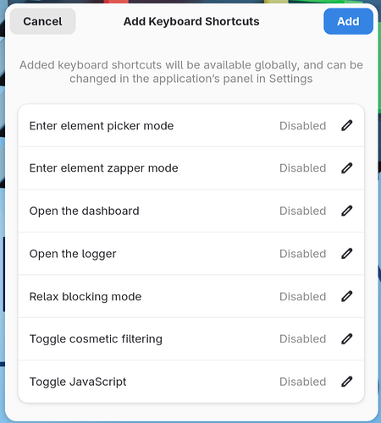Select the Open the logger row text
Viewport: 381px width, 423px height.
tap(73, 254)
